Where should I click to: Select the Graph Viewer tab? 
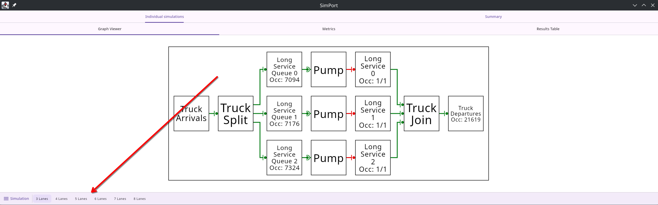109,29
